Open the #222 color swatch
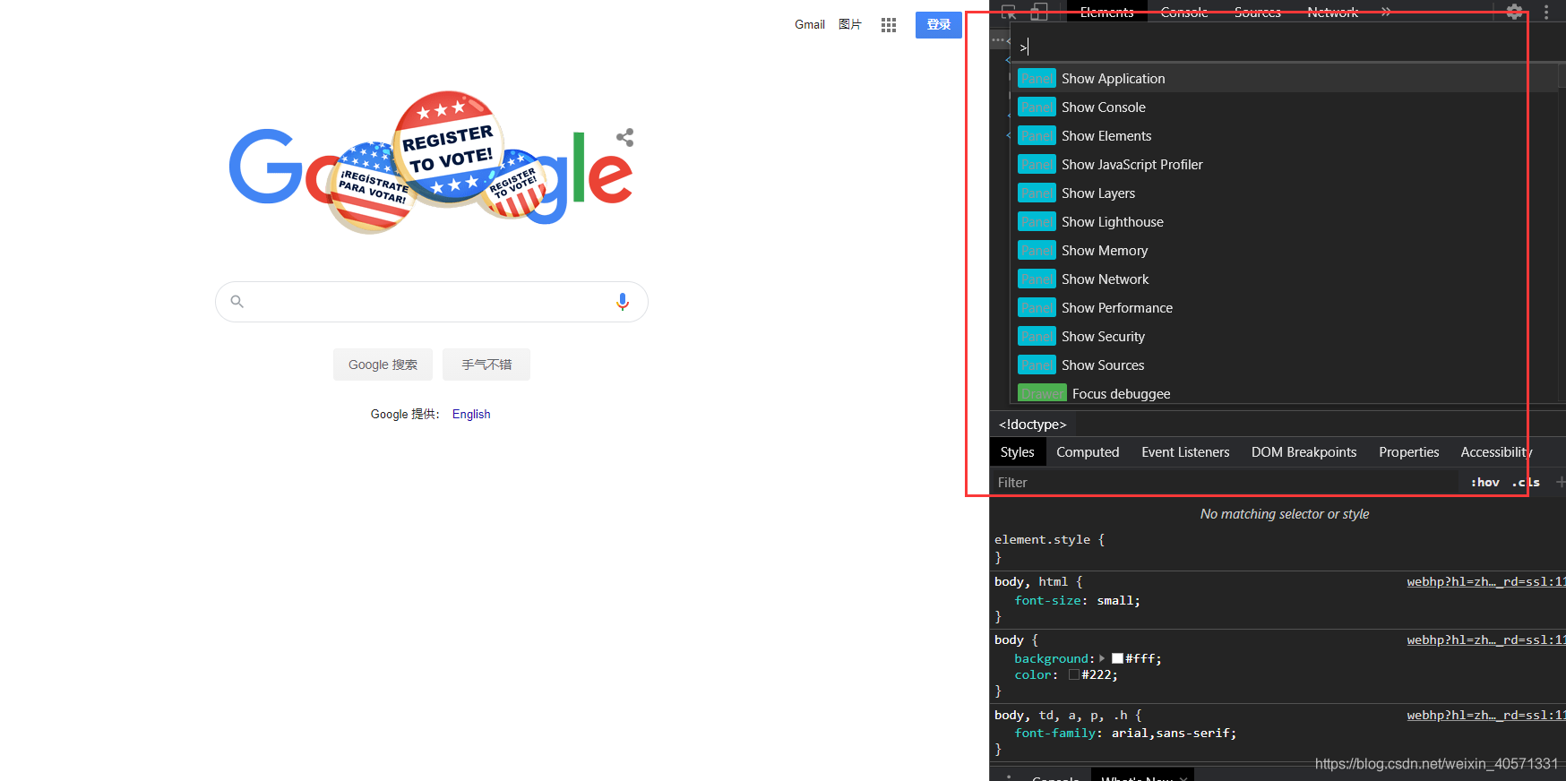This screenshot has height=781, width=1566. click(x=1074, y=674)
